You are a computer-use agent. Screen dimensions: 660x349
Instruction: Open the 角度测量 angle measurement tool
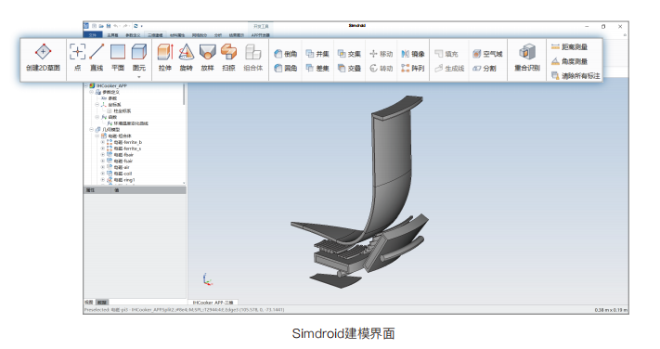pos(569,61)
